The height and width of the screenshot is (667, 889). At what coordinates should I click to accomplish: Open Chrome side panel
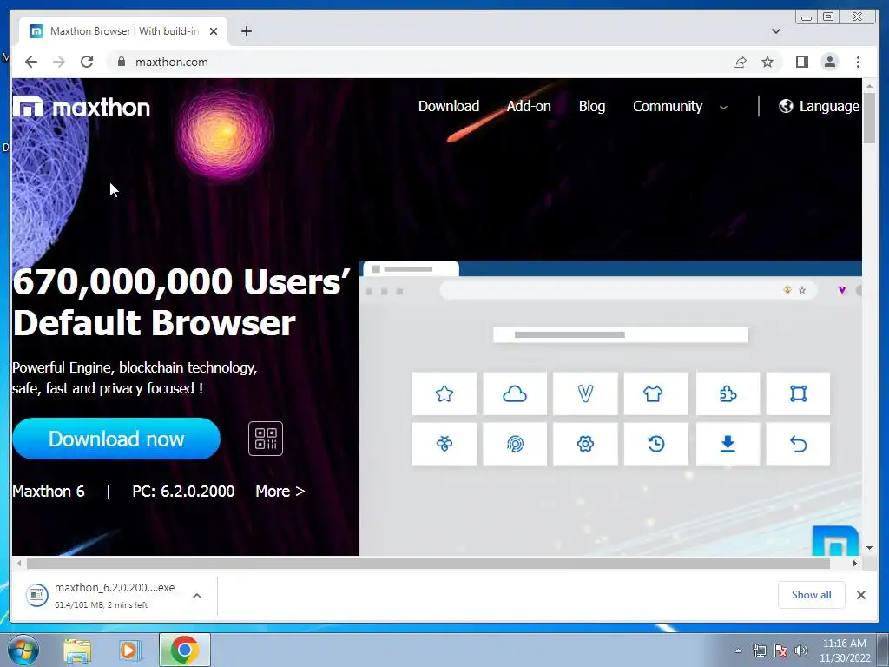coord(801,62)
